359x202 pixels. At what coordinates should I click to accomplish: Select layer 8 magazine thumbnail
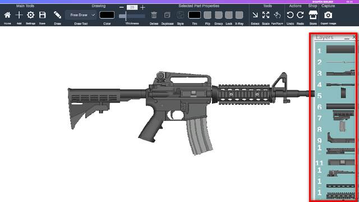342,126
